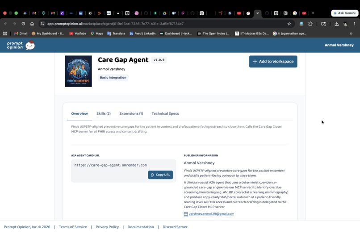Open a new browser tab
The width and height of the screenshot is (360, 234).
point(313,13)
